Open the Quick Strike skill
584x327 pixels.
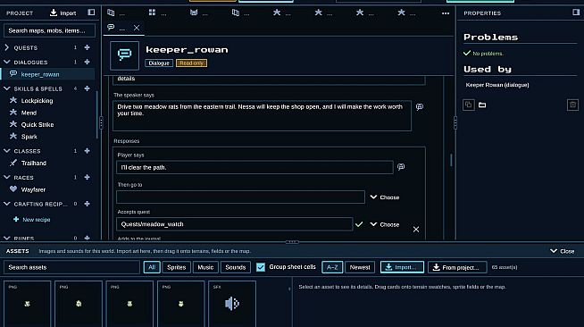pos(38,124)
